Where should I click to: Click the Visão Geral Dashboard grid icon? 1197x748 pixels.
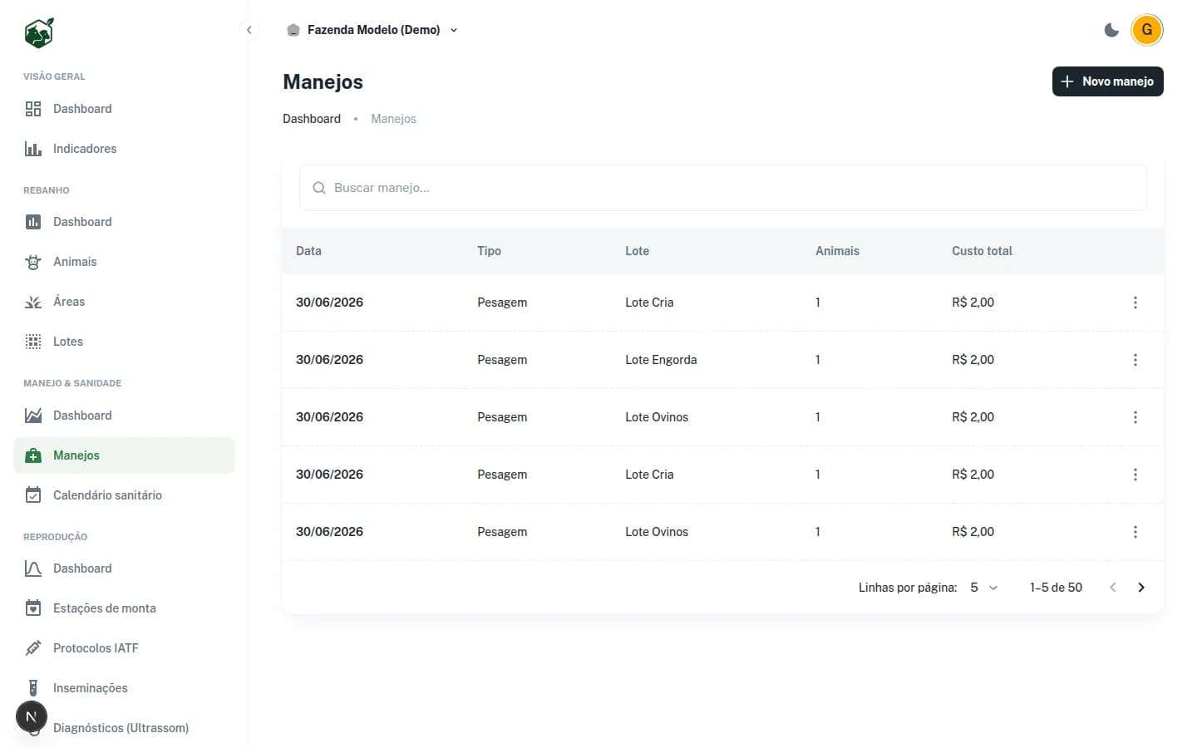pyautogui.click(x=33, y=109)
